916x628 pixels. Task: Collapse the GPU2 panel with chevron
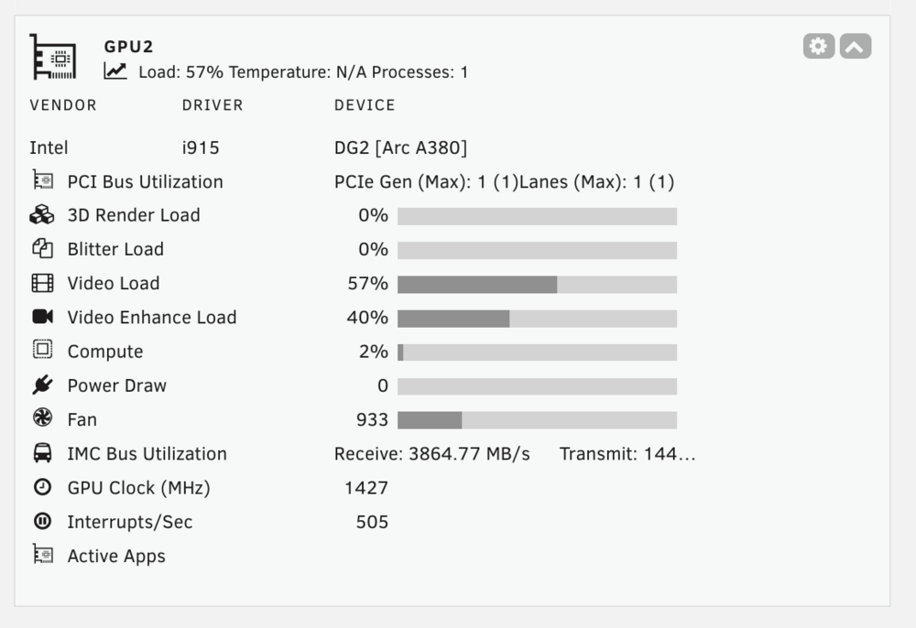(856, 46)
